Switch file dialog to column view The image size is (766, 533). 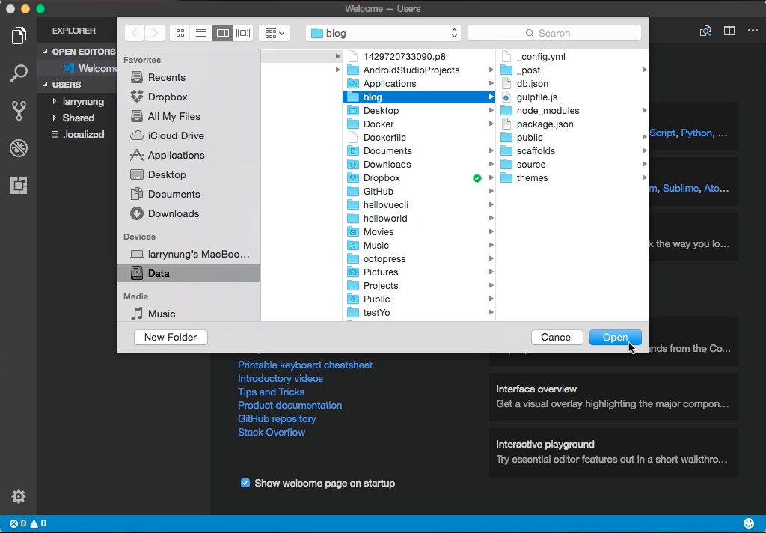(x=222, y=33)
